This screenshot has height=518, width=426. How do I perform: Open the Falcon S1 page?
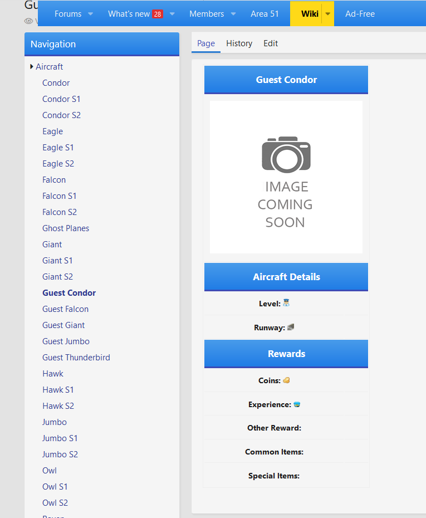click(60, 196)
